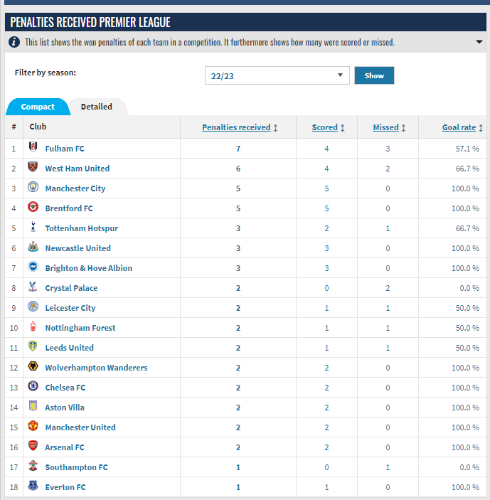The height and width of the screenshot is (500, 490).
Task: Click the Tottenham Hotspur crest icon
Action: (x=33, y=227)
